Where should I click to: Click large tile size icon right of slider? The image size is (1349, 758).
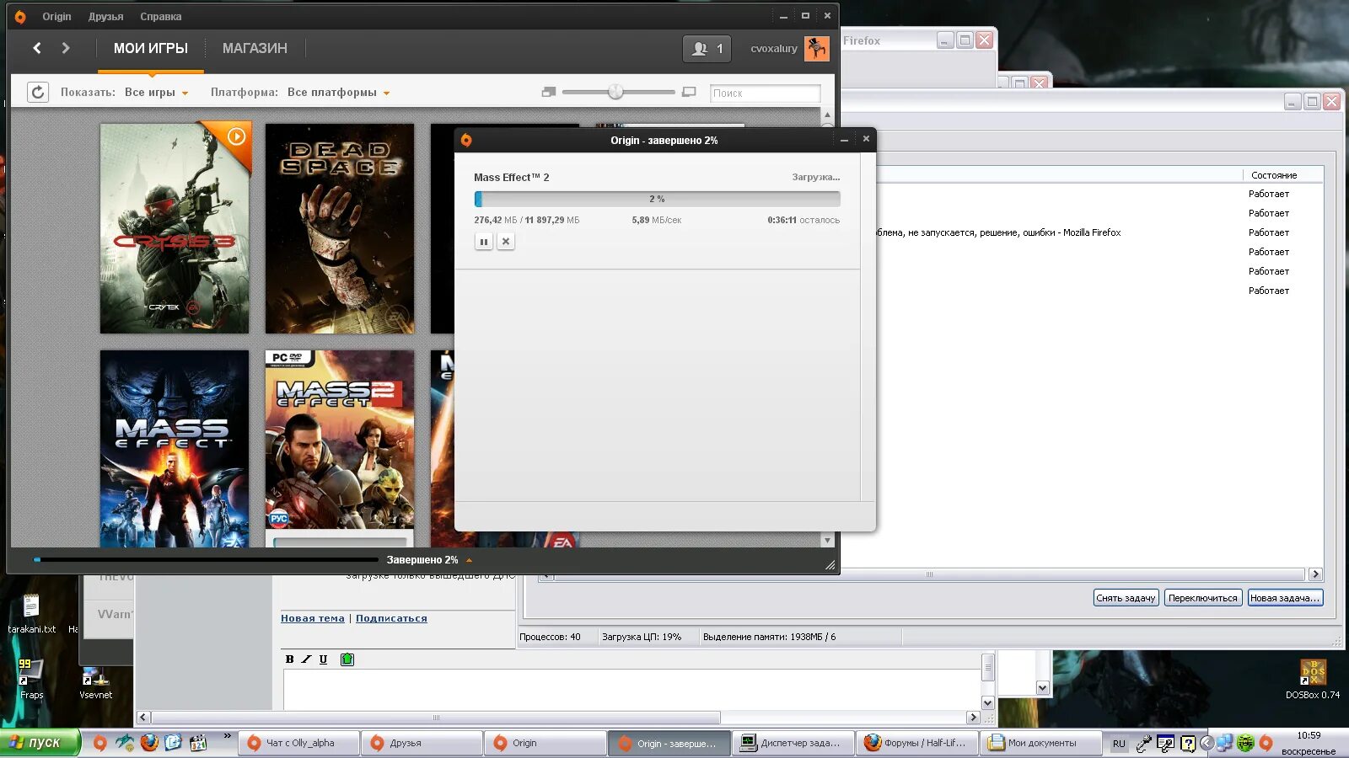click(689, 92)
